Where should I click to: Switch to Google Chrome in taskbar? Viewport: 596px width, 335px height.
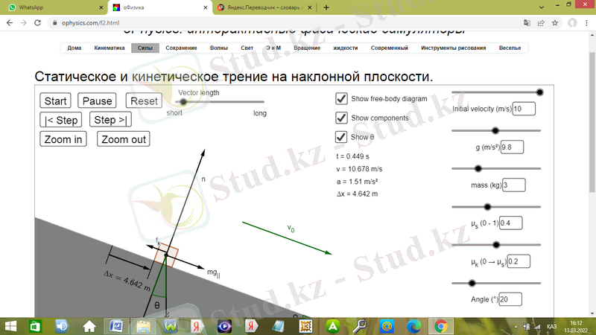pyautogui.click(x=441, y=326)
